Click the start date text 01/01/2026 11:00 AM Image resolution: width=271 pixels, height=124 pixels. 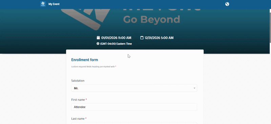point(116,38)
